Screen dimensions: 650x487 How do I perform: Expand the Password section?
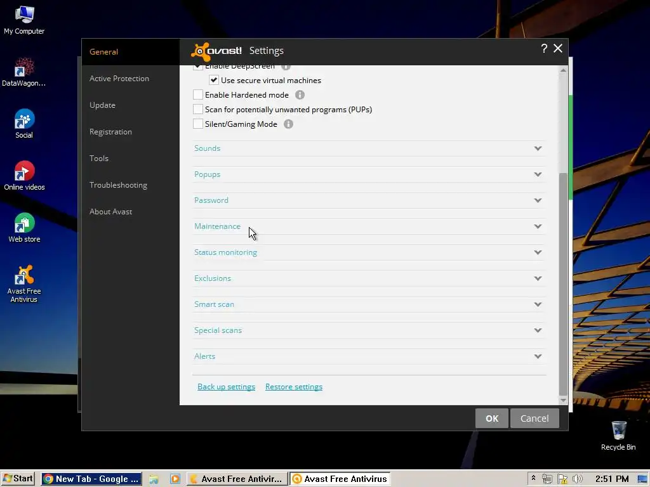tap(369, 200)
